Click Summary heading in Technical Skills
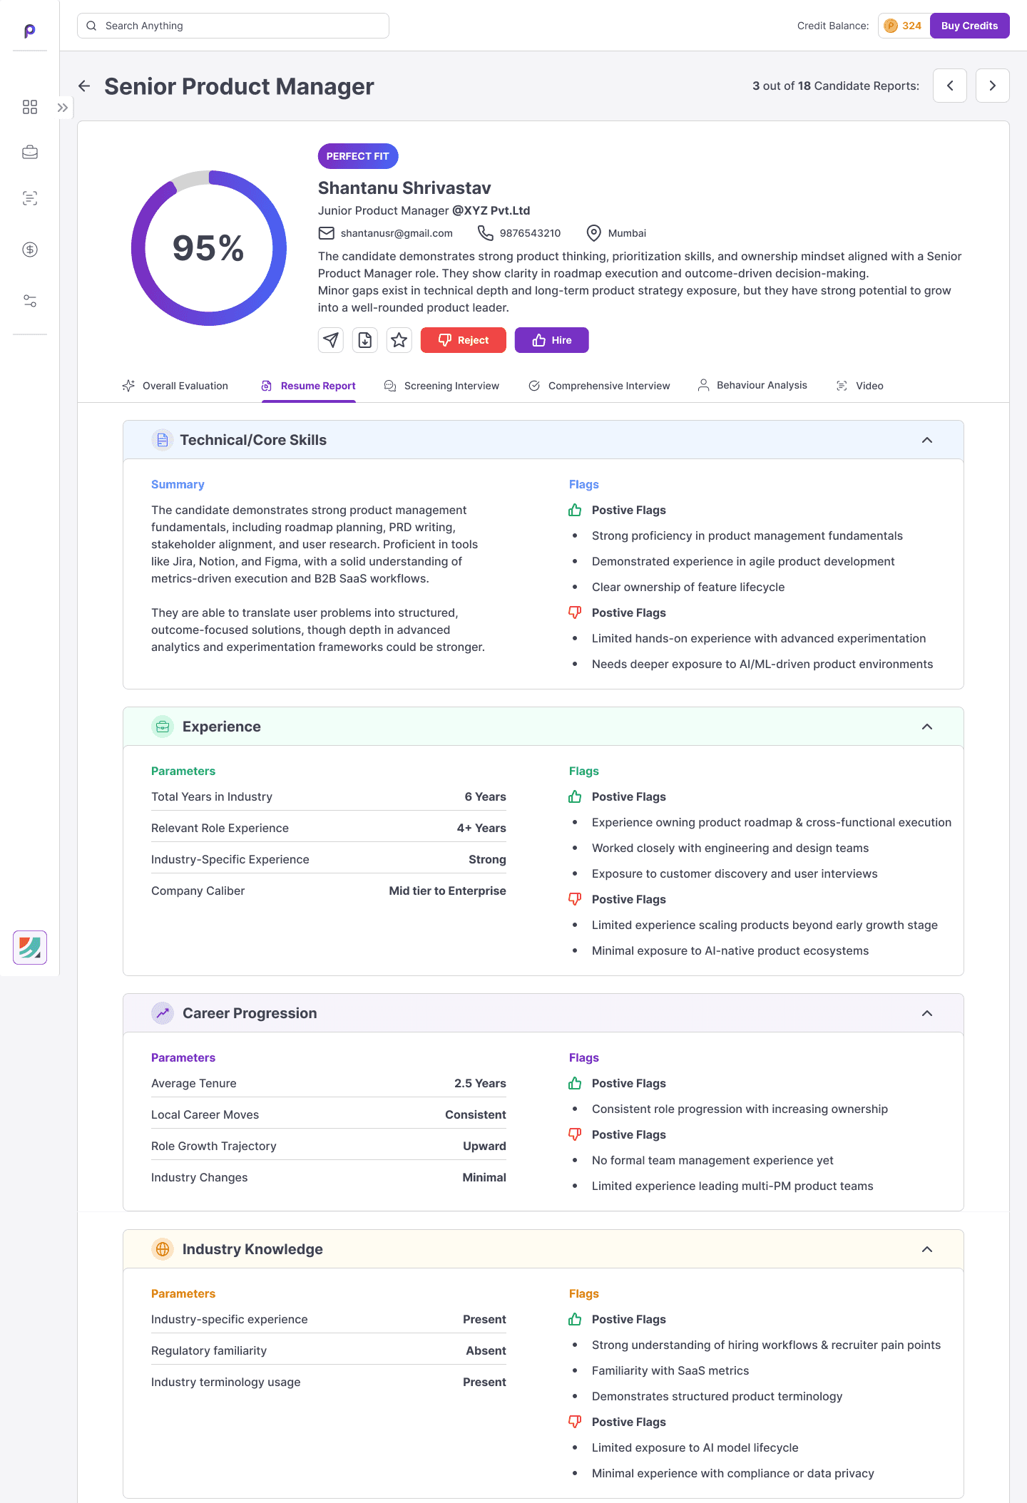 click(x=178, y=484)
